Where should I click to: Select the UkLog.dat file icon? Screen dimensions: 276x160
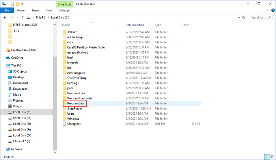65,124
